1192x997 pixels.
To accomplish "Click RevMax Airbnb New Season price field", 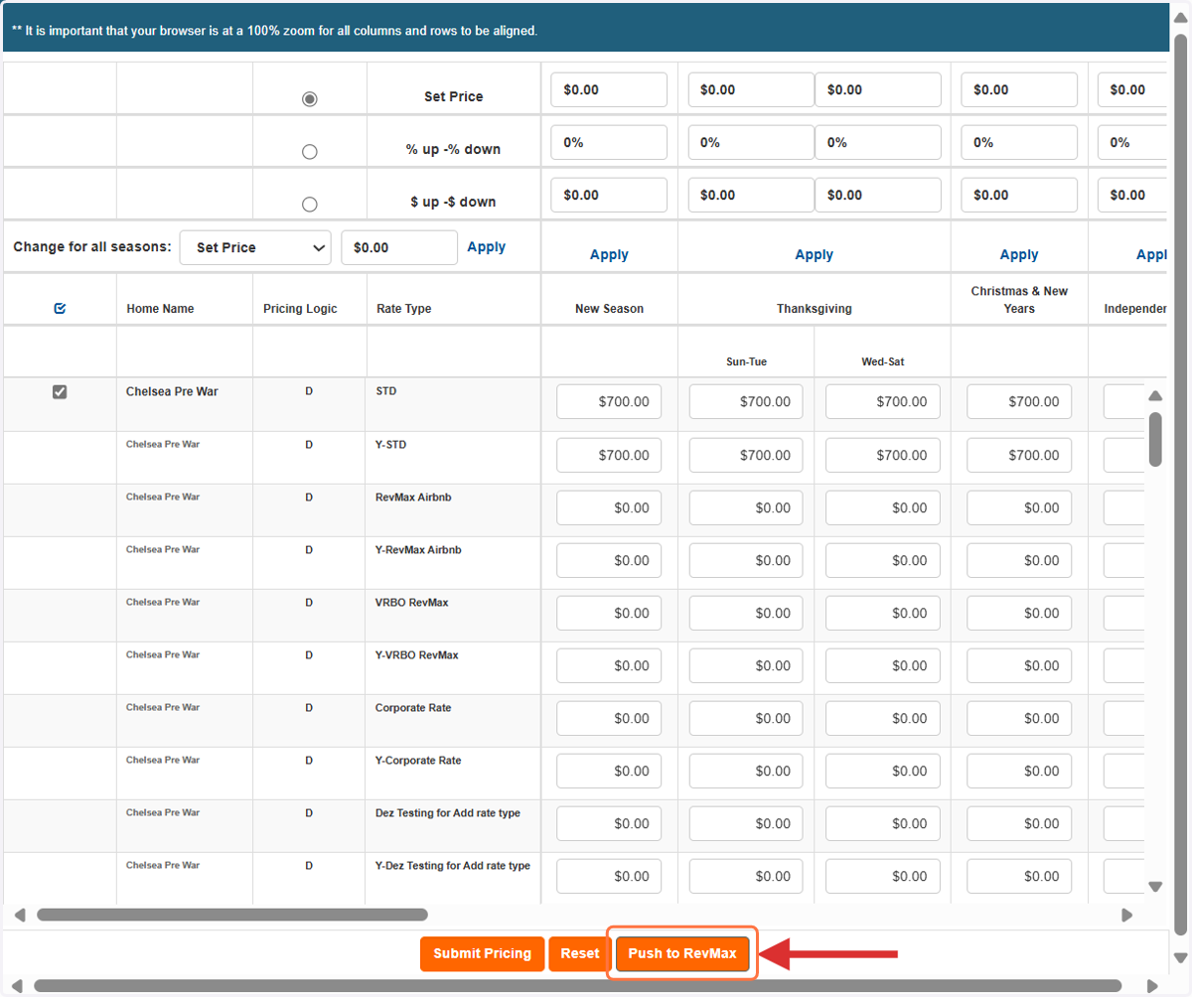I will [609, 507].
